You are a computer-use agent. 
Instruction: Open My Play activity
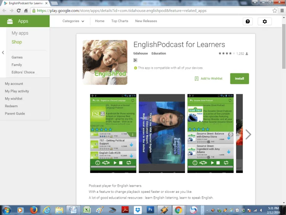17,91
